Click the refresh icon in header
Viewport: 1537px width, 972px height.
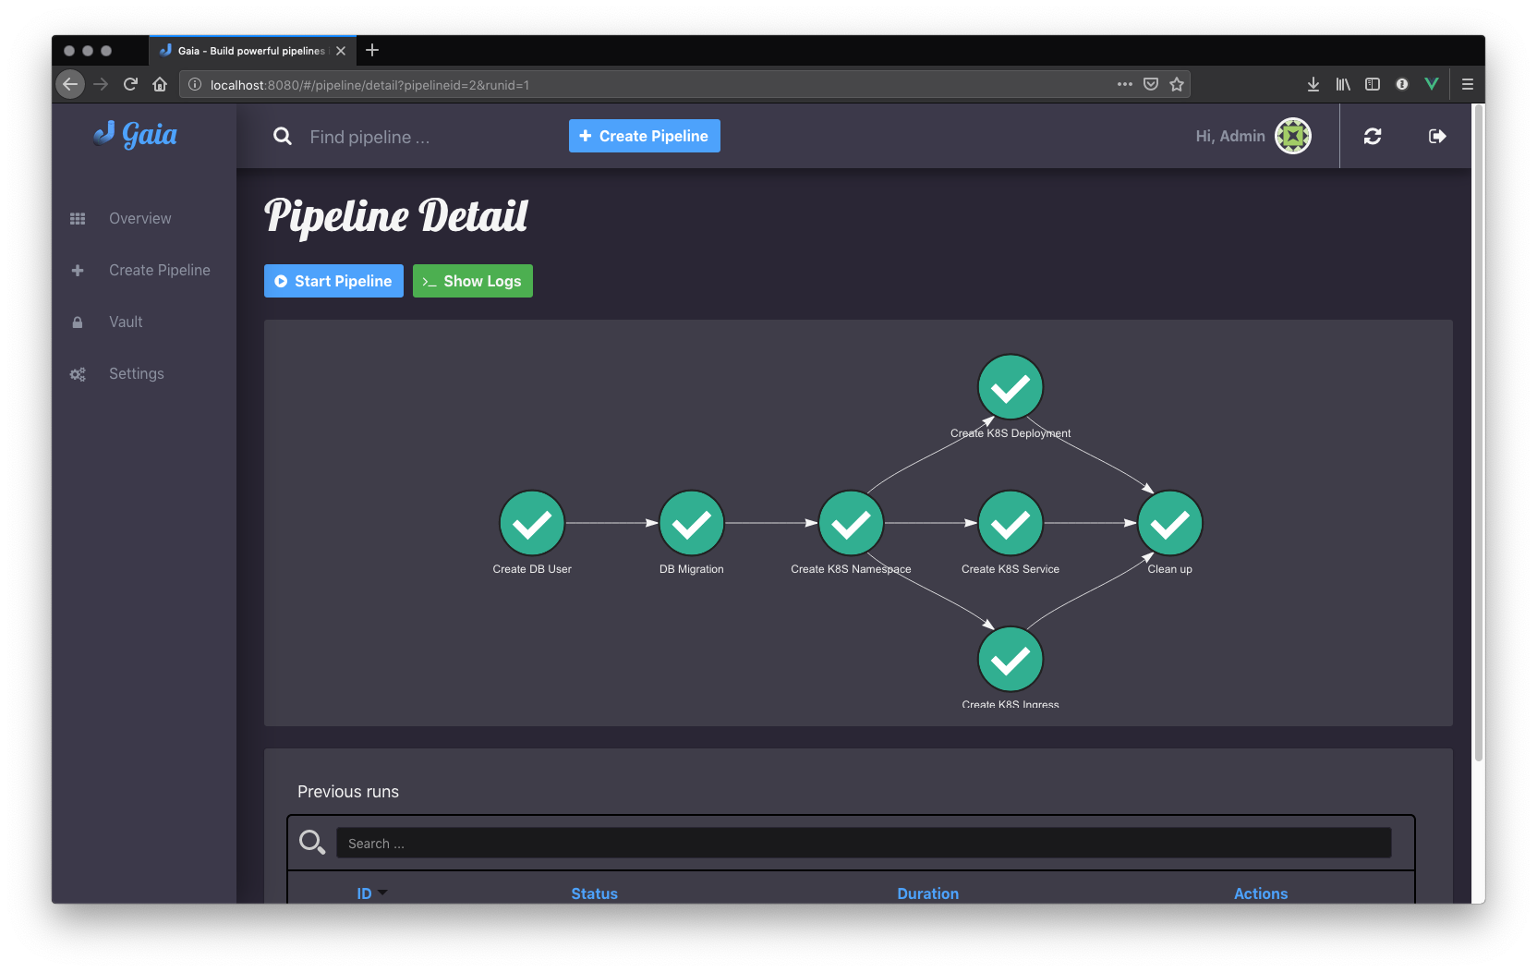(1373, 136)
